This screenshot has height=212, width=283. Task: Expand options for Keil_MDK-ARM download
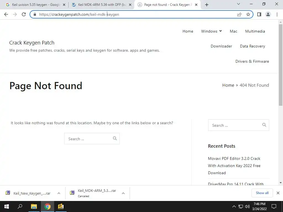click(123, 193)
